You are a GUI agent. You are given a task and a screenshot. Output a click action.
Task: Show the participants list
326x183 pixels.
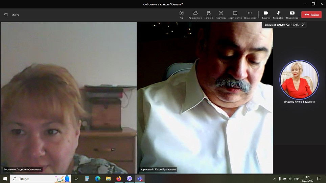click(x=195, y=15)
